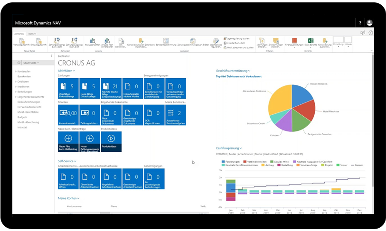Open Einkaufsrechnungen in the navigation pane
The width and height of the screenshot is (386, 231).
(x=28, y=102)
